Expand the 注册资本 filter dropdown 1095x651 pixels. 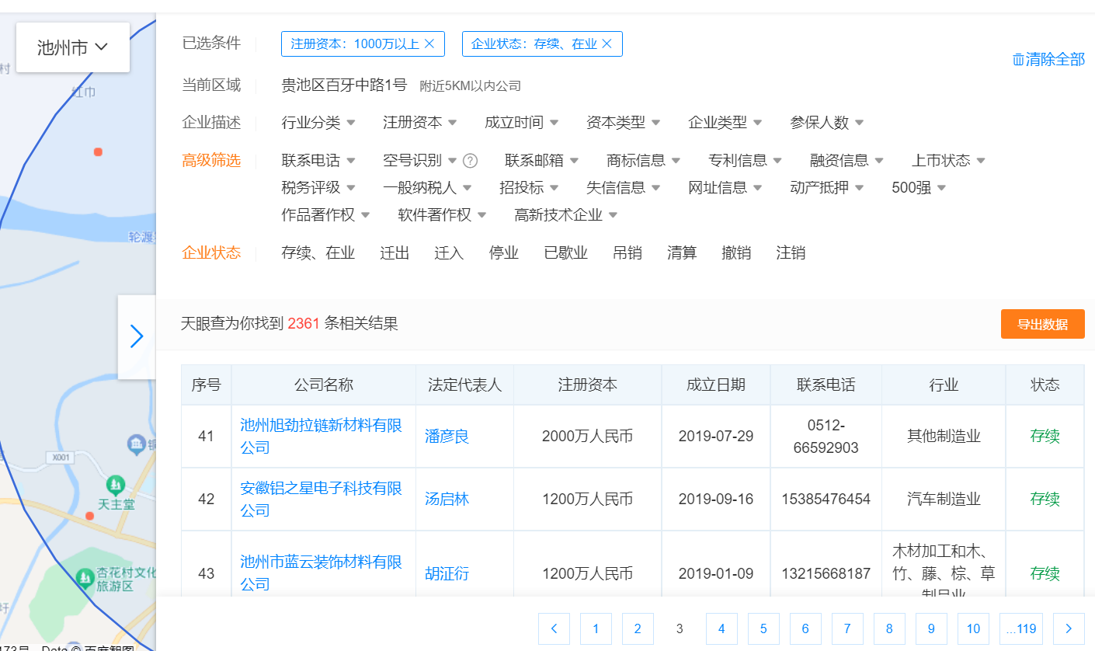420,122
